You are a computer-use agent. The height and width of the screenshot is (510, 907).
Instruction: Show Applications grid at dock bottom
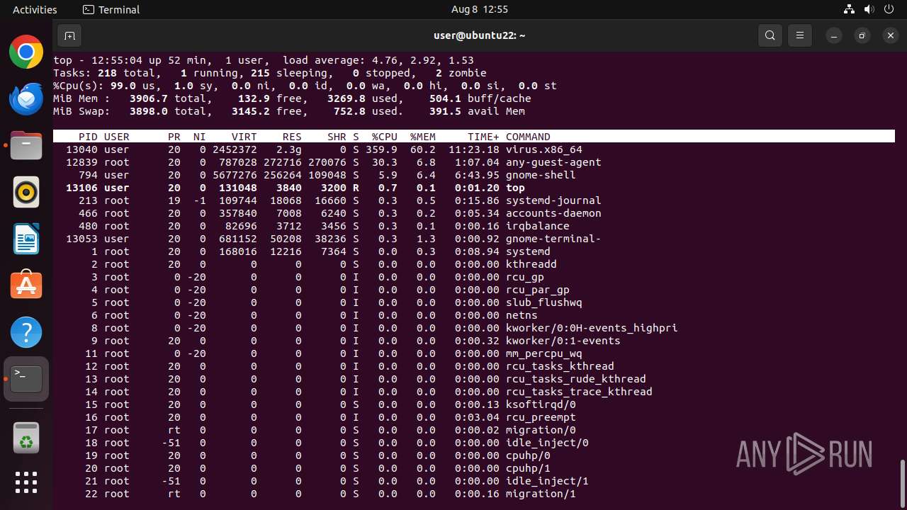coord(26,482)
